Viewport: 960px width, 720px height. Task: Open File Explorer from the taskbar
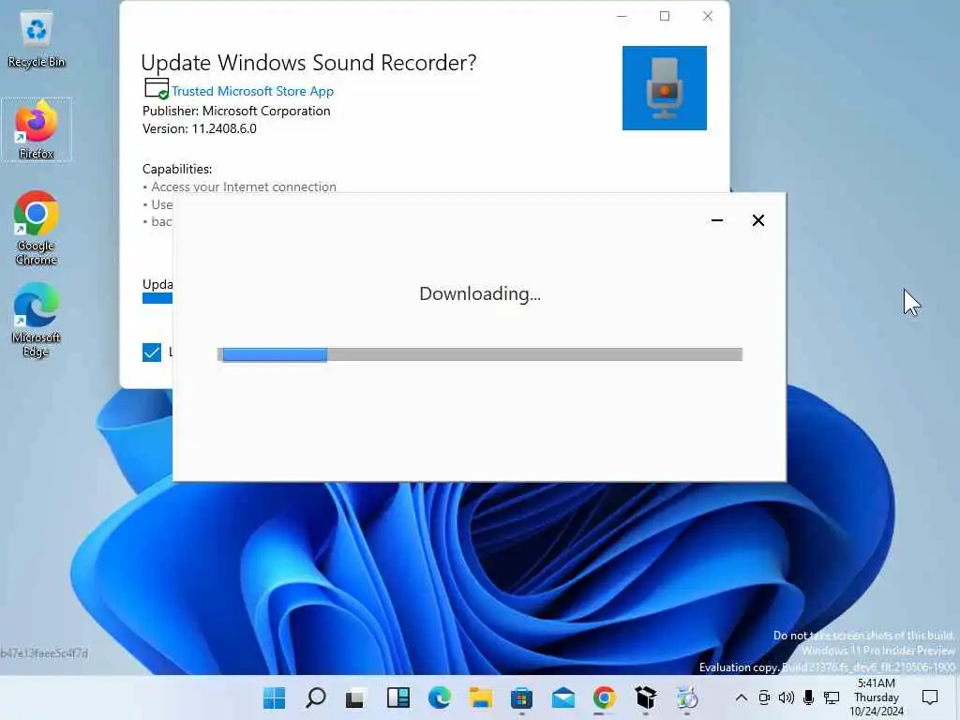(x=481, y=697)
